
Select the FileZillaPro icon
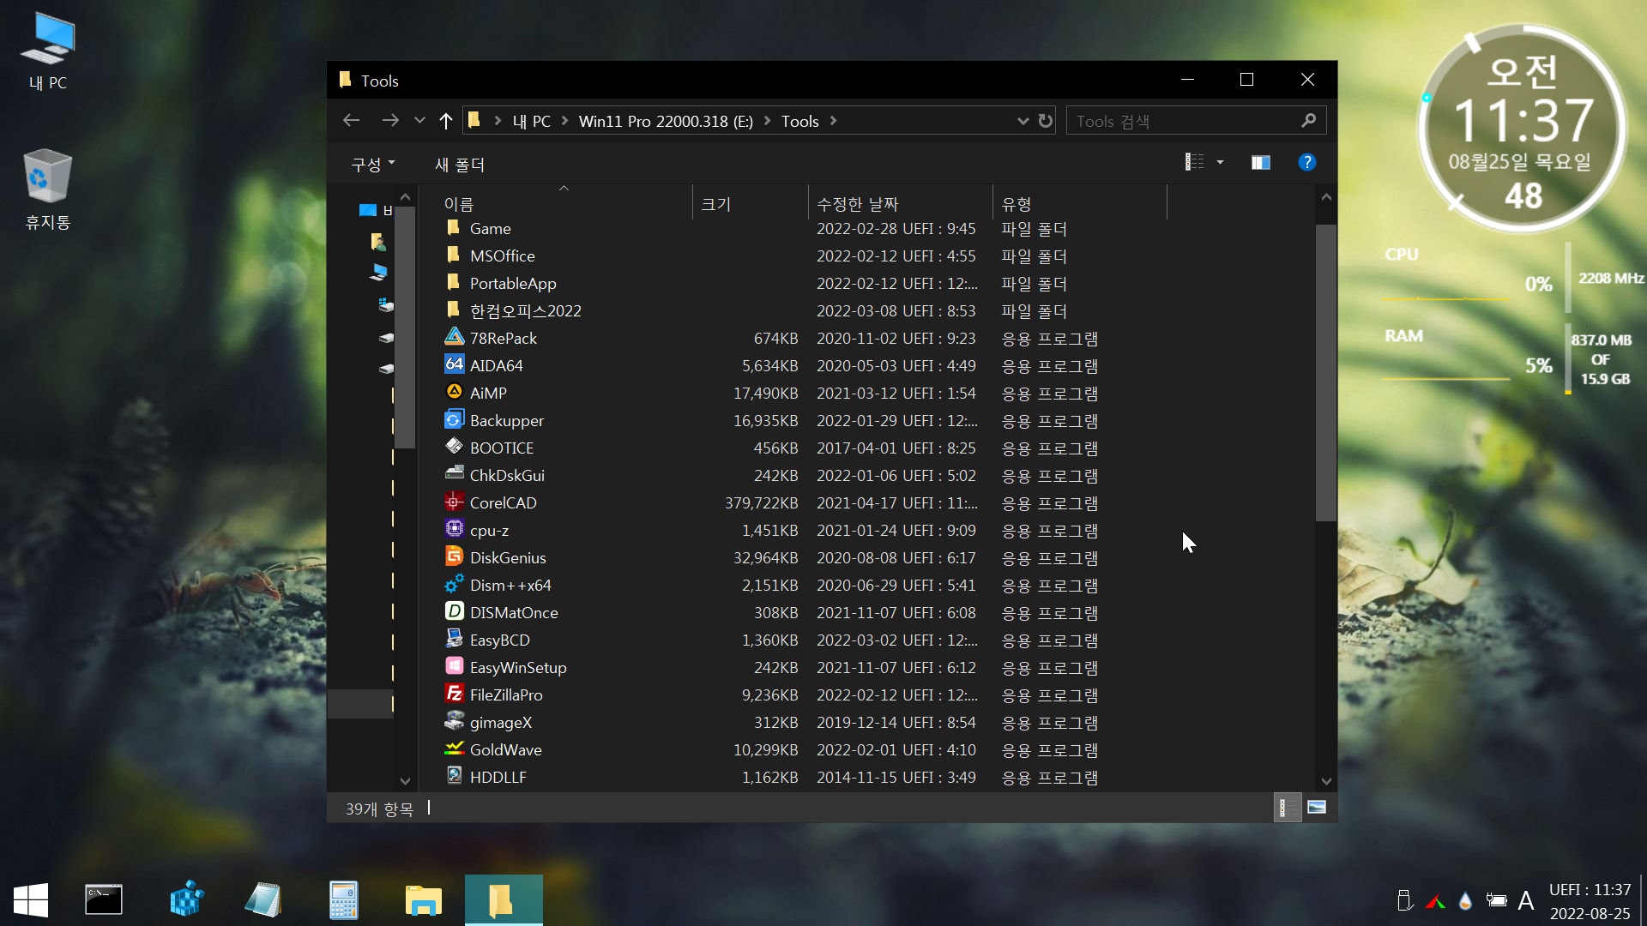click(x=454, y=694)
